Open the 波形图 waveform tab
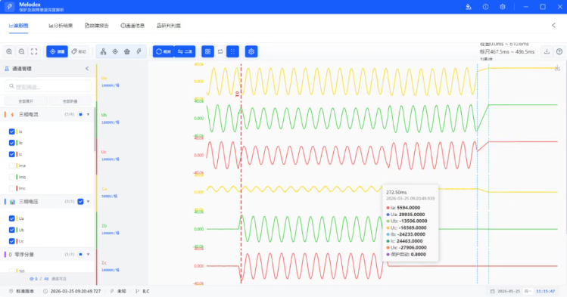This screenshot has width=567, height=297. [18, 26]
